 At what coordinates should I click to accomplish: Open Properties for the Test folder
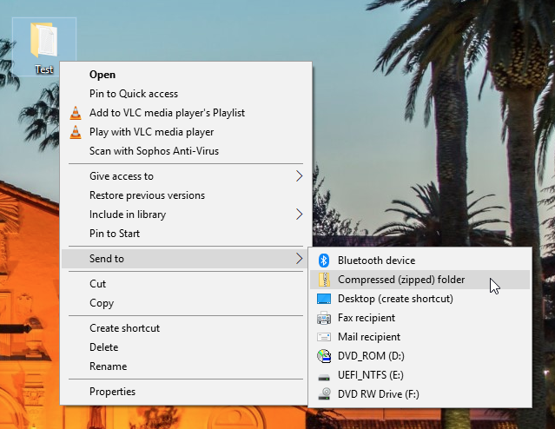point(112,392)
